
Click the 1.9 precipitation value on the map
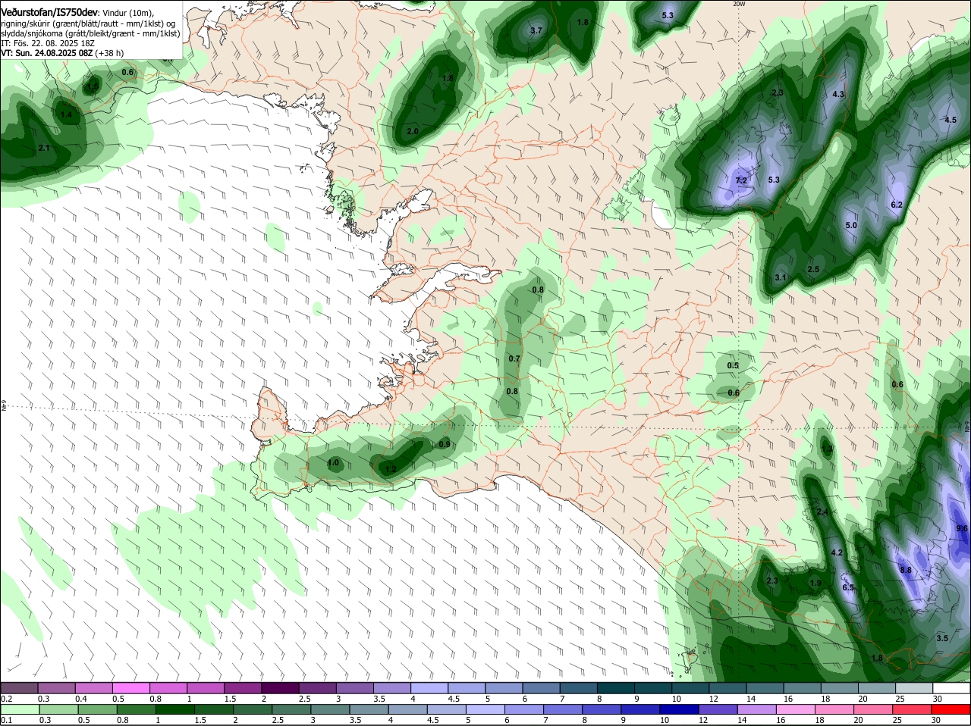tap(815, 583)
